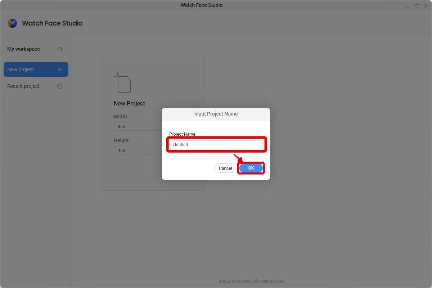Confirm the project name with OK
Image resolution: width=432 pixels, height=288 pixels.
coord(251,168)
